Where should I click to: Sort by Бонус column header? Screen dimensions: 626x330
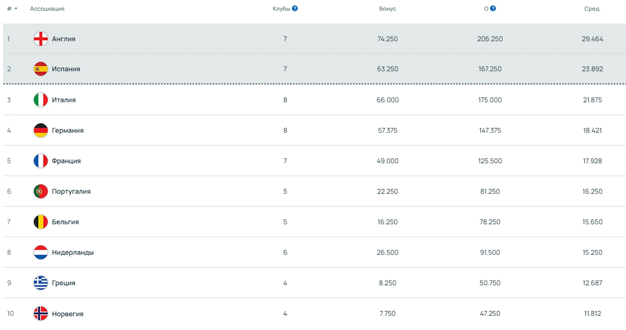[388, 9]
